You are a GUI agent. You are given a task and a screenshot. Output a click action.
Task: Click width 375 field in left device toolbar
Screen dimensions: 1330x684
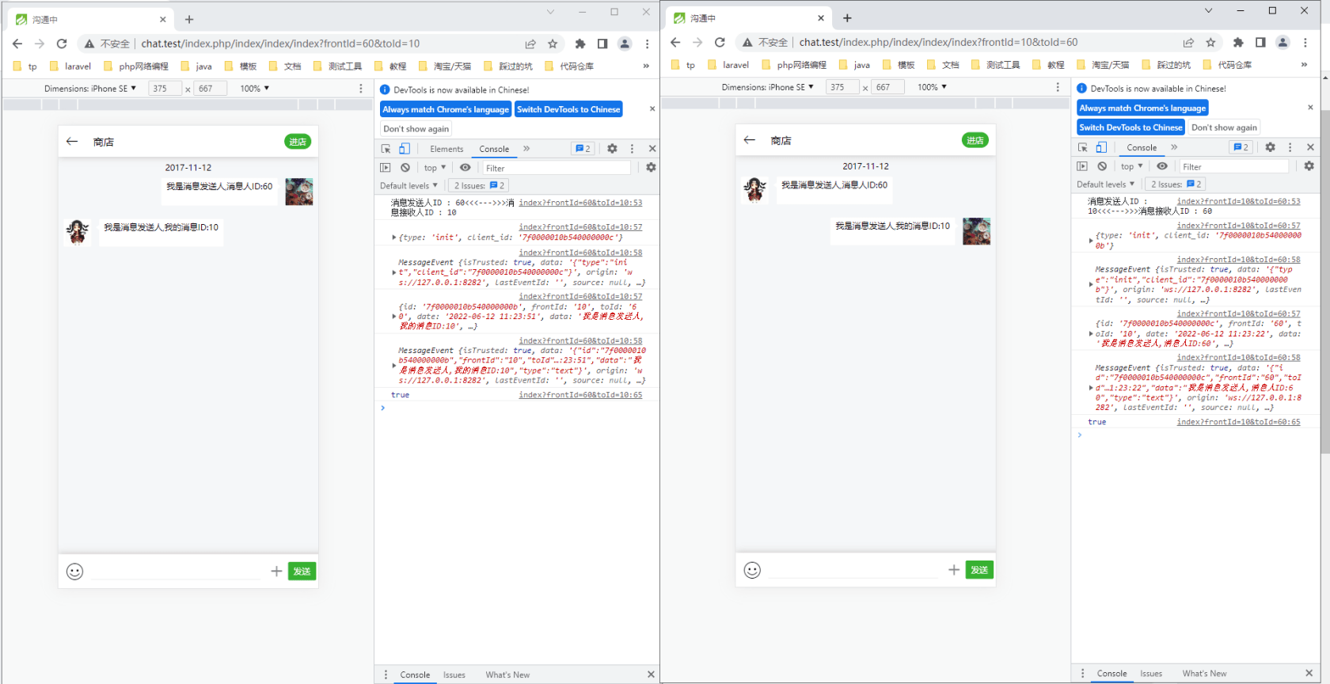coord(165,89)
